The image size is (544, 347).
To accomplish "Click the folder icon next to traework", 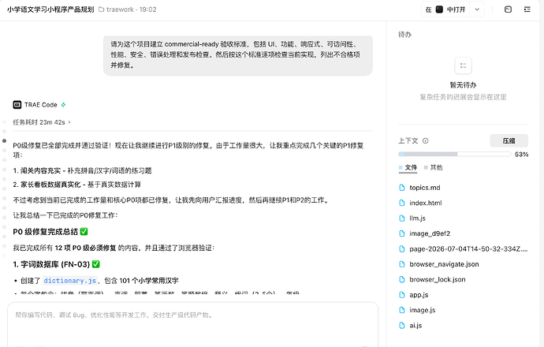I will (x=101, y=9).
